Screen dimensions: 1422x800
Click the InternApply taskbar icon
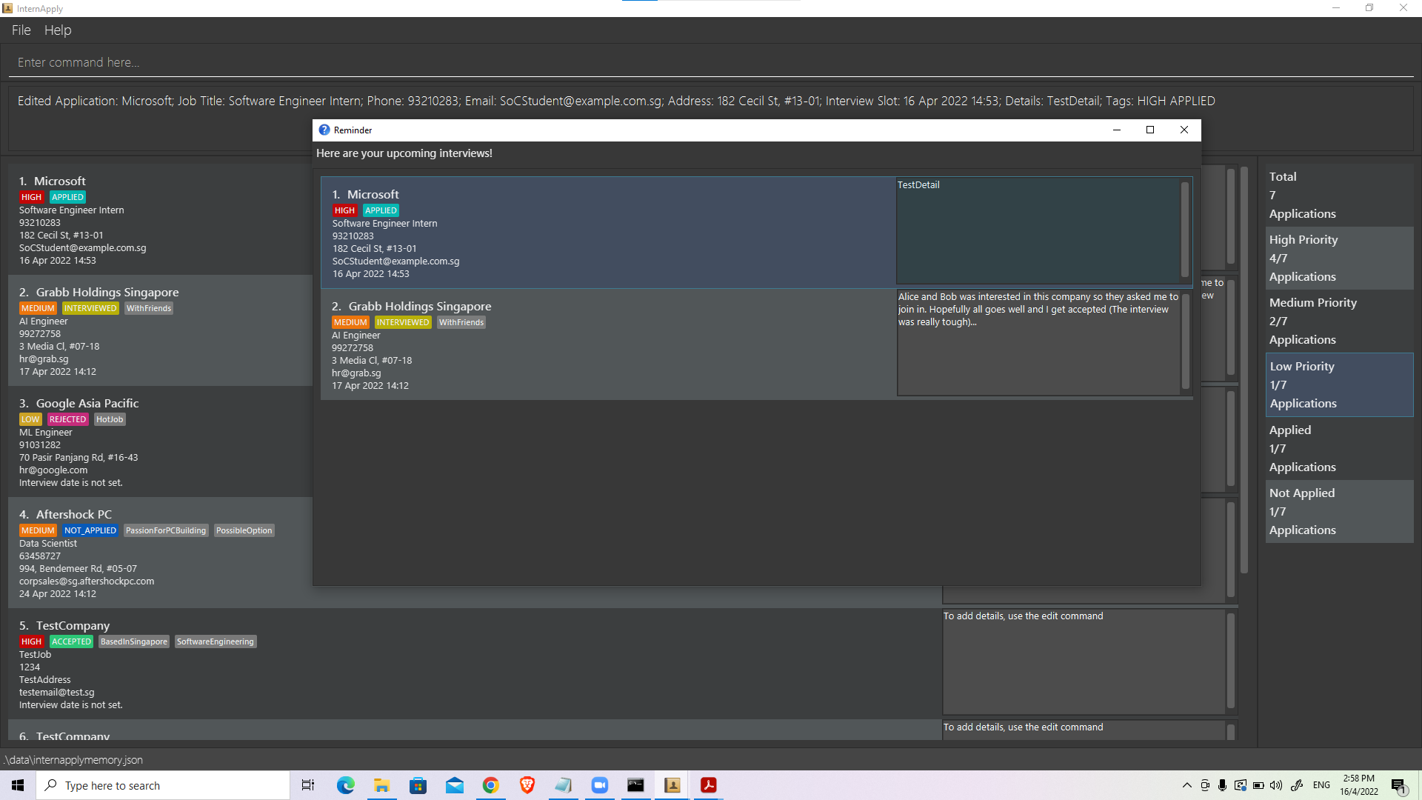point(672,785)
